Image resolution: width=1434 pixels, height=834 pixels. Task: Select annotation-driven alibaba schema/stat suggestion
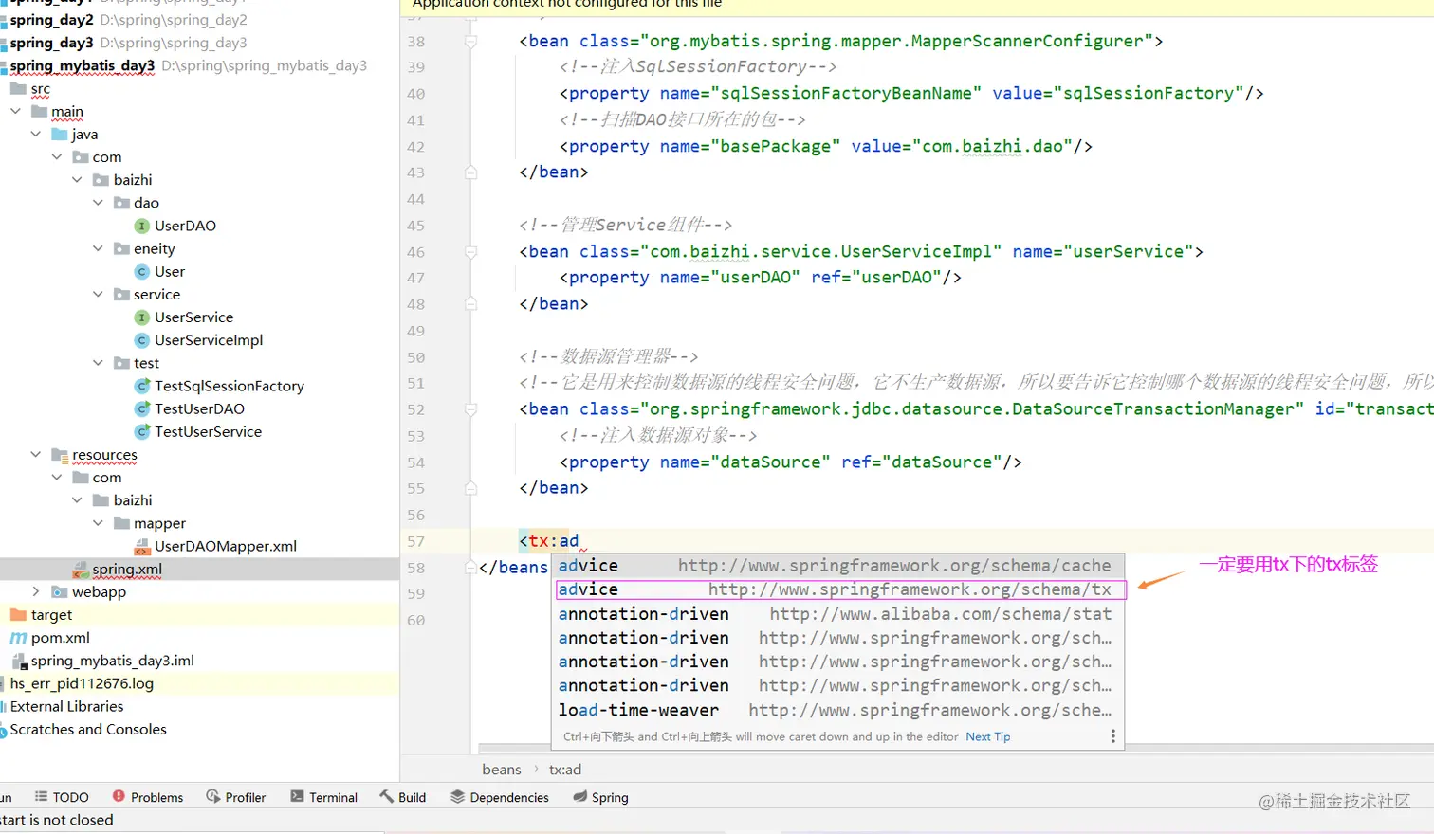(837, 614)
